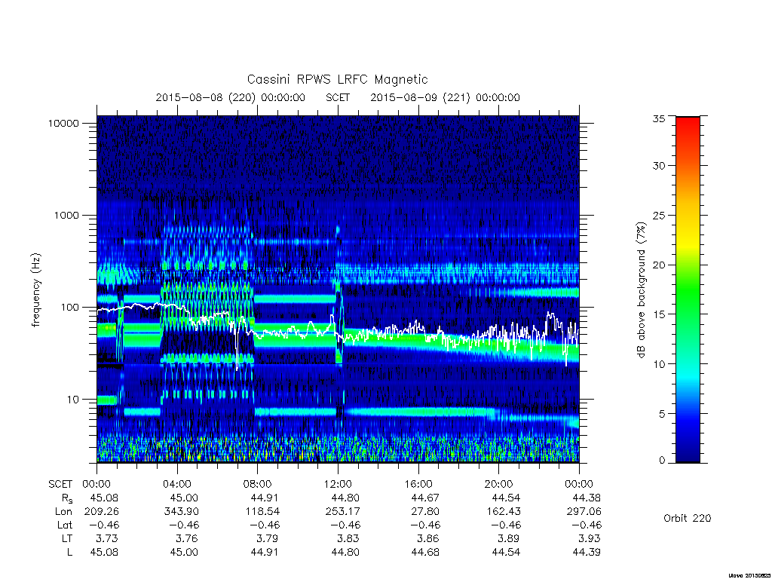Screen dimensions: 772x579
Task: Click local time value "3.79"
Action: tap(268, 538)
